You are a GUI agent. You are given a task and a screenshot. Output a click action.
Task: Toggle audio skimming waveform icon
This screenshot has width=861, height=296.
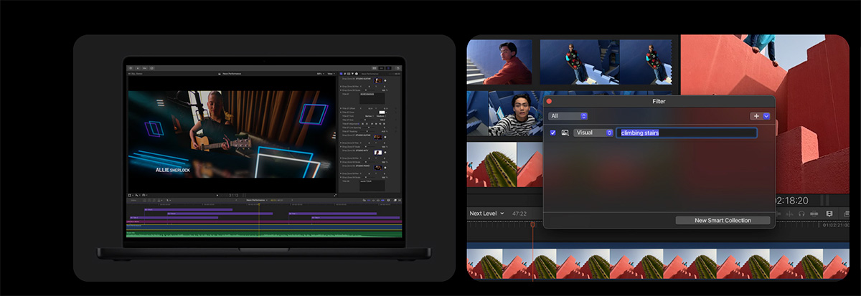pyautogui.click(x=789, y=214)
